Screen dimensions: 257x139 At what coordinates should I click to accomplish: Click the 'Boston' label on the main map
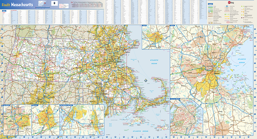(120, 62)
